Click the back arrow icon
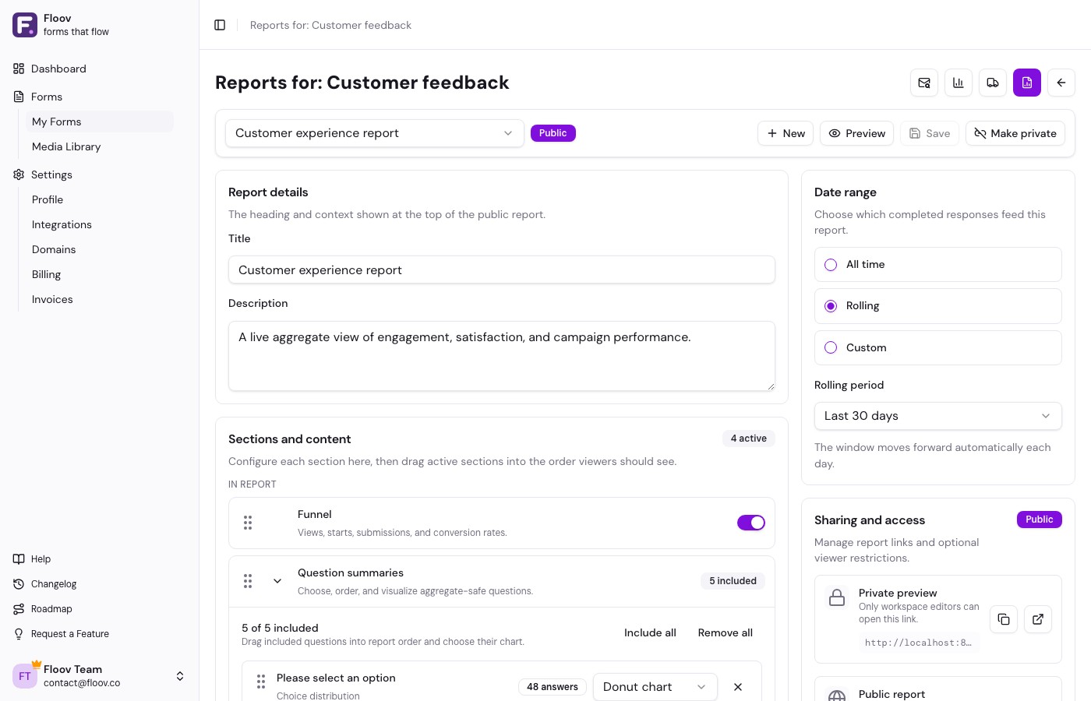This screenshot has width=1091, height=701. (1061, 83)
